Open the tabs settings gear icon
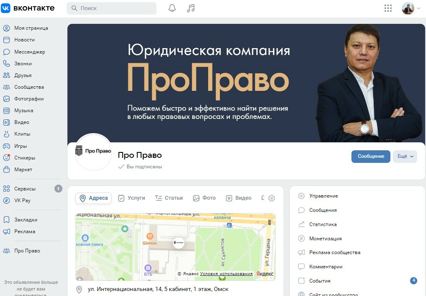Screen dimensions: 426x296 (x=271, y=198)
